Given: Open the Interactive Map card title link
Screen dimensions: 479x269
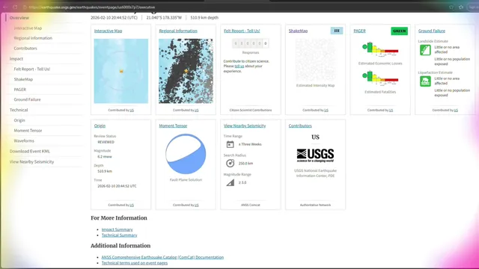Looking at the screenshot, I should tap(108, 31).
